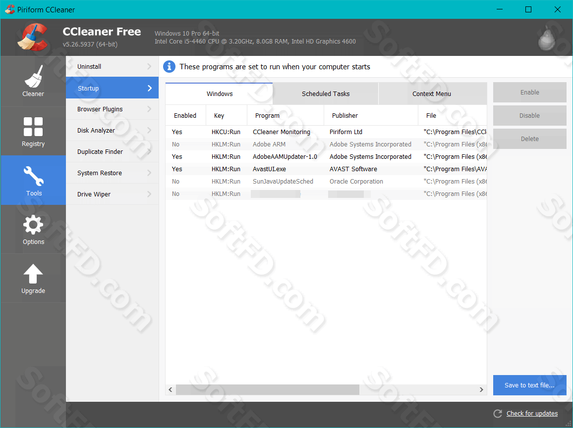573x428 pixels.
Task: Click the scrollbar left arrow
Action: click(x=171, y=390)
